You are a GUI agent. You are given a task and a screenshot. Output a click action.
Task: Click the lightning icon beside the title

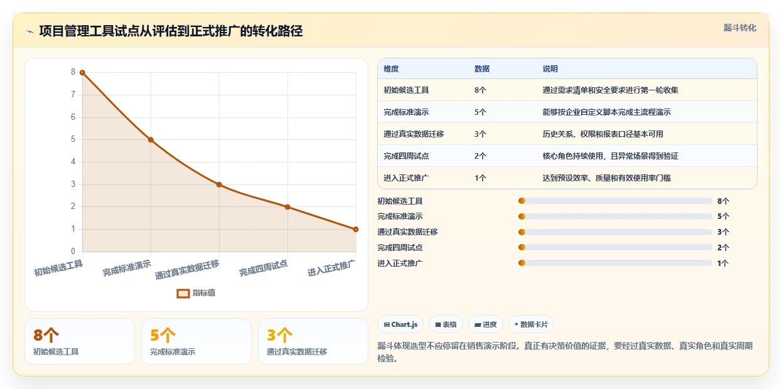(29, 31)
